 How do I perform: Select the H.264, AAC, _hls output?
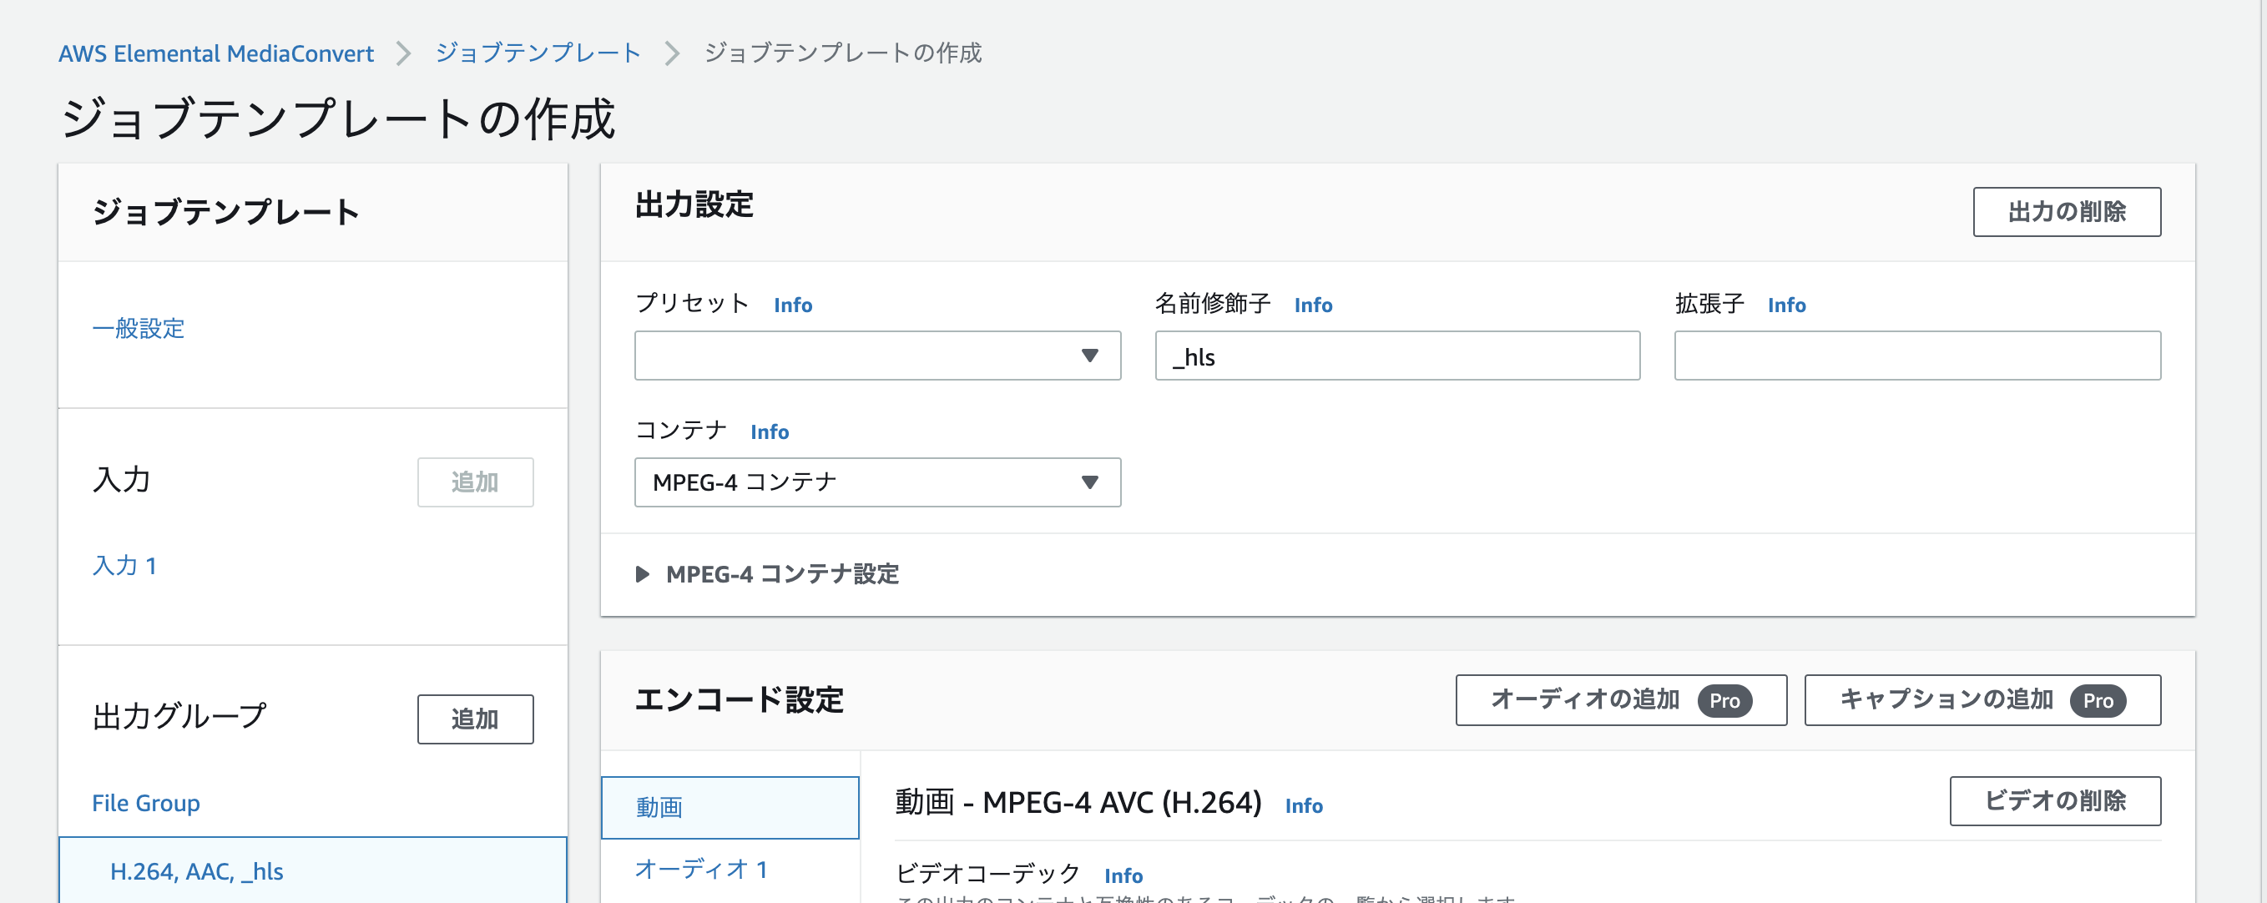(195, 870)
